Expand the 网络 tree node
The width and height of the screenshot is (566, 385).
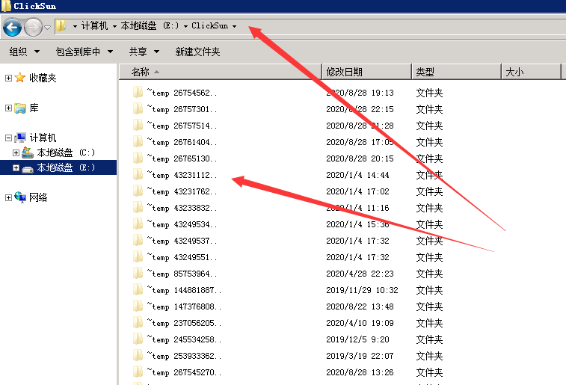tap(9, 197)
